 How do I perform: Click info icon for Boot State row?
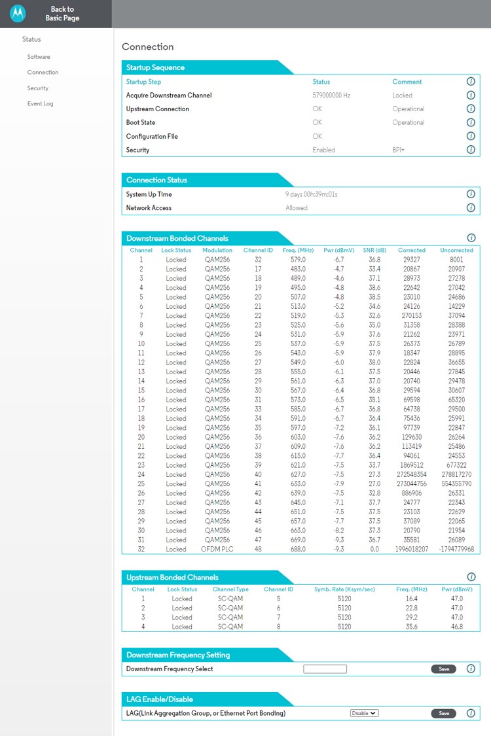pos(470,122)
